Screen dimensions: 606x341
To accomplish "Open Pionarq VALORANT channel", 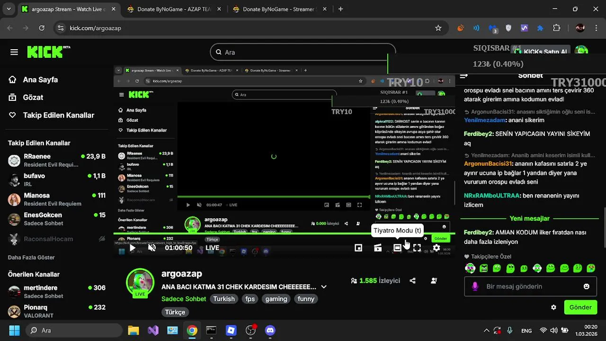I will click(57, 311).
